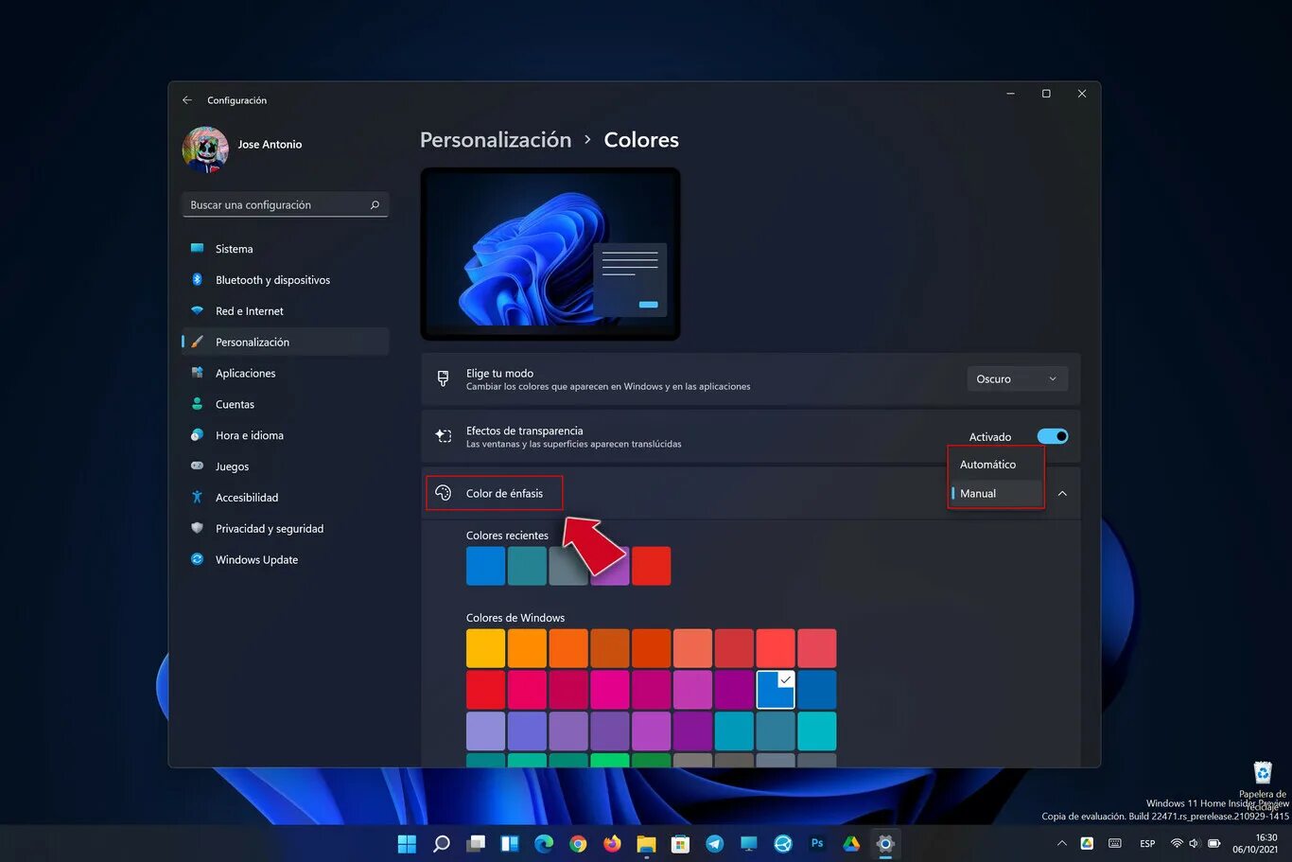Go back with the Configuración arrow
The height and width of the screenshot is (862, 1292).
click(x=187, y=100)
